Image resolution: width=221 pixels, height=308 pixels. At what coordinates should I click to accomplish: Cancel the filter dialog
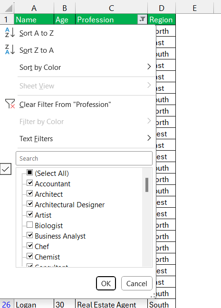(x=137, y=283)
